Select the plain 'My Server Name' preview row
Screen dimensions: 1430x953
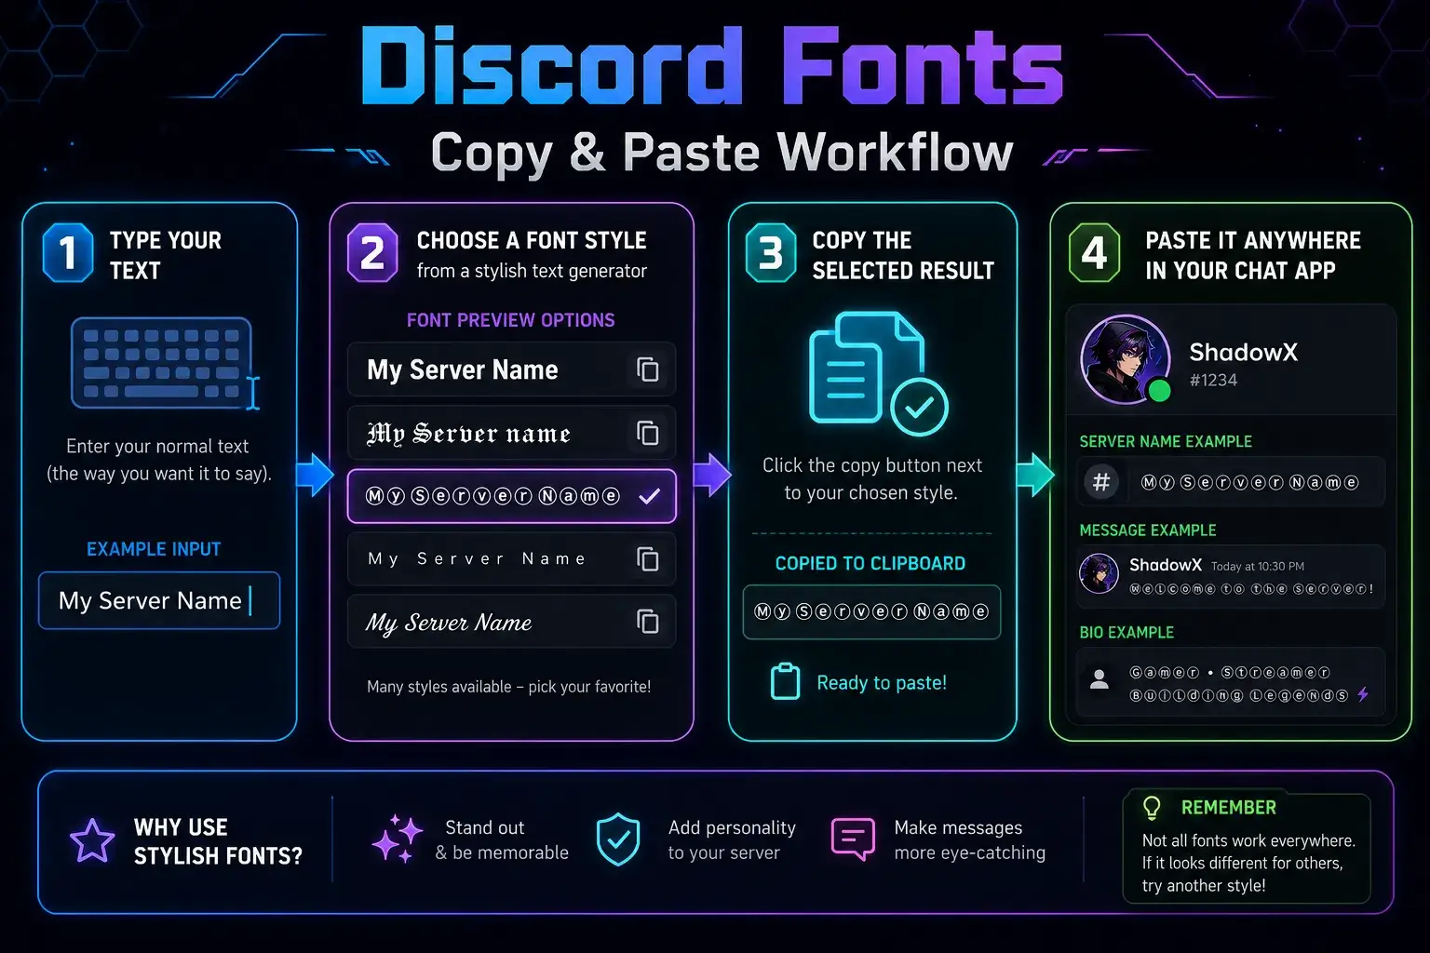(511, 369)
